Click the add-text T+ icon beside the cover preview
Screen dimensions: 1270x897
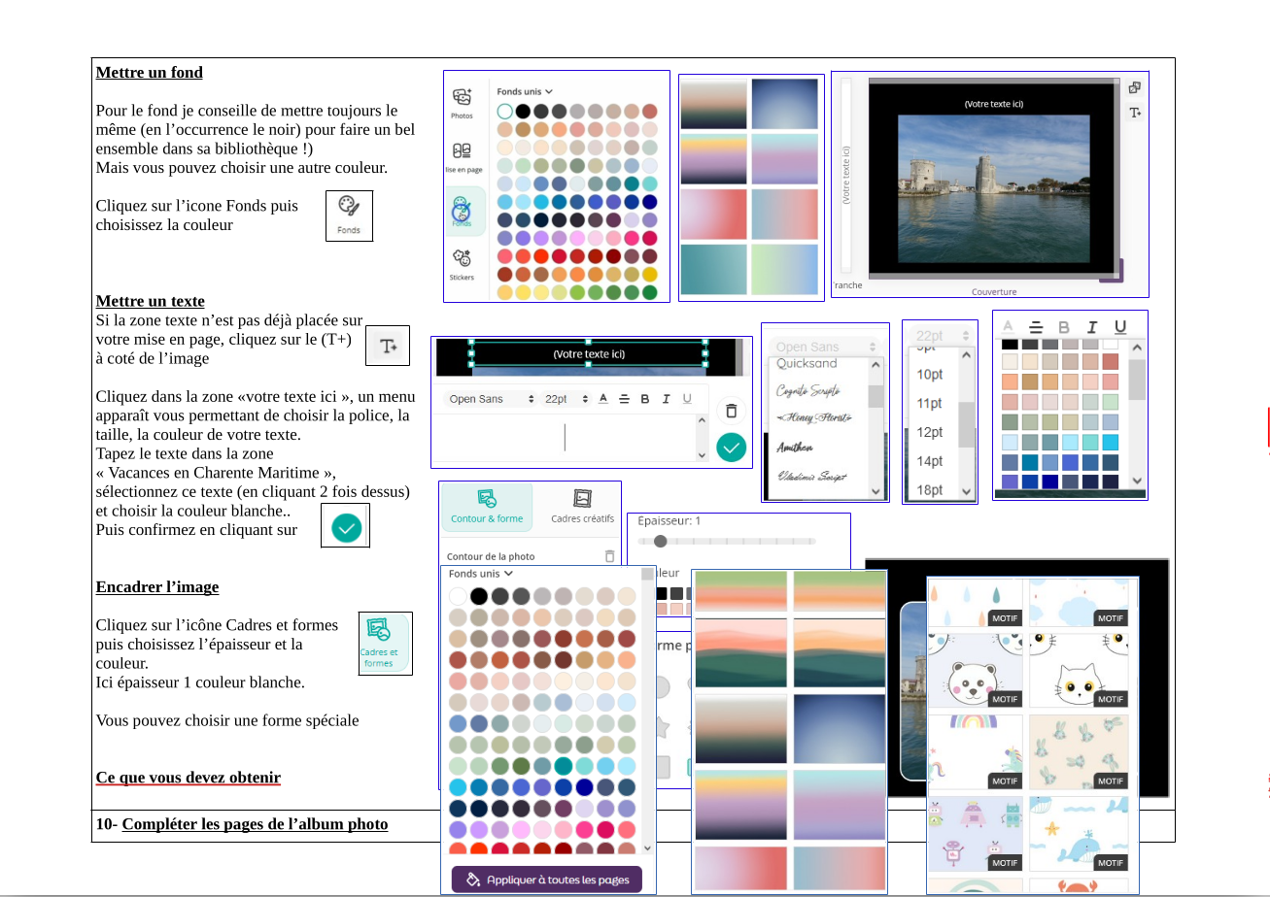1134,113
